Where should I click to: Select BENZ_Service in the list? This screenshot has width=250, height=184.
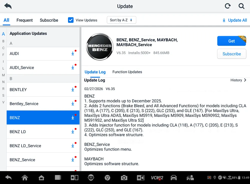pyautogui.click(x=43, y=160)
